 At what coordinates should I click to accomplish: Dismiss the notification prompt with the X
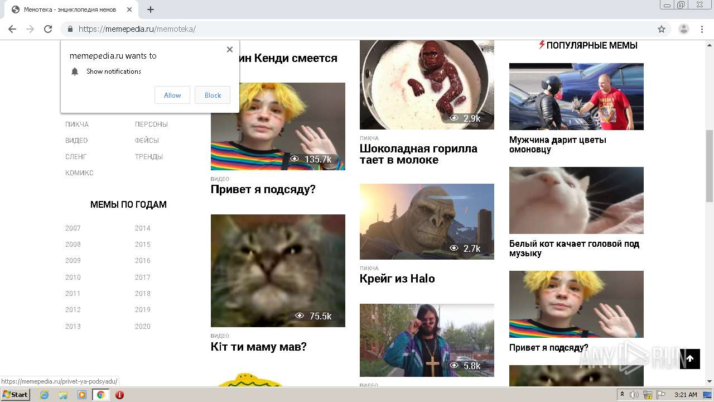point(229,49)
